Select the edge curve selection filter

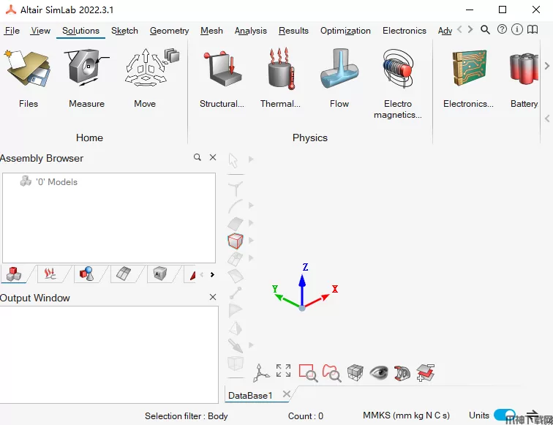click(x=236, y=206)
